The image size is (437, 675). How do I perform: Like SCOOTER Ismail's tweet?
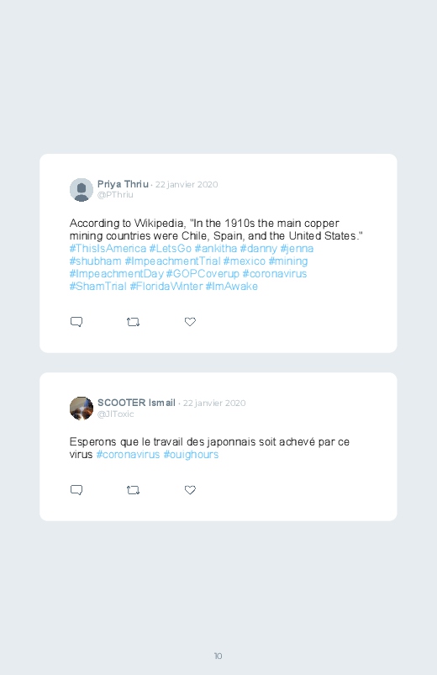(x=190, y=490)
